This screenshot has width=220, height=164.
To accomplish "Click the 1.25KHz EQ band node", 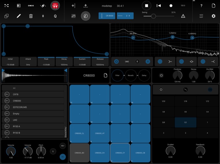I will point(173,37).
